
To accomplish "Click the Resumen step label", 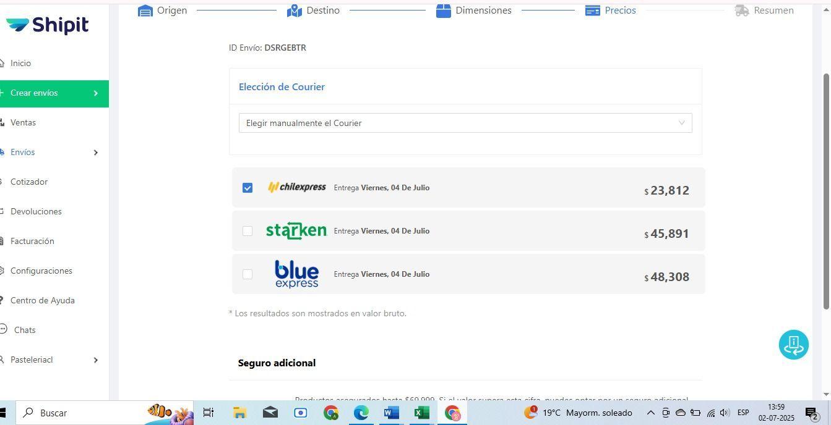I will pos(773,11).
